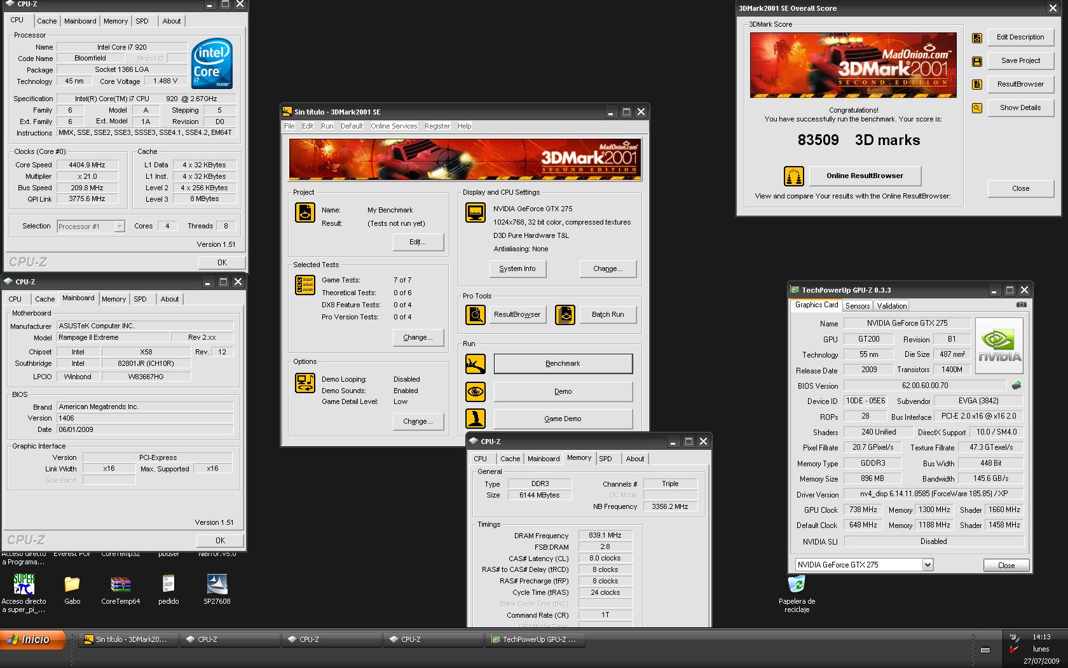Click the GPU-Z screenshot camera icon
1068x668 pixels.
(x=1021, y=305)
